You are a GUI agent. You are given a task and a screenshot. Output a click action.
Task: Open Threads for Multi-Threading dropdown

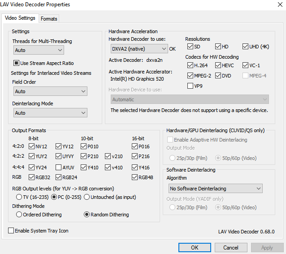pos(38,50)
